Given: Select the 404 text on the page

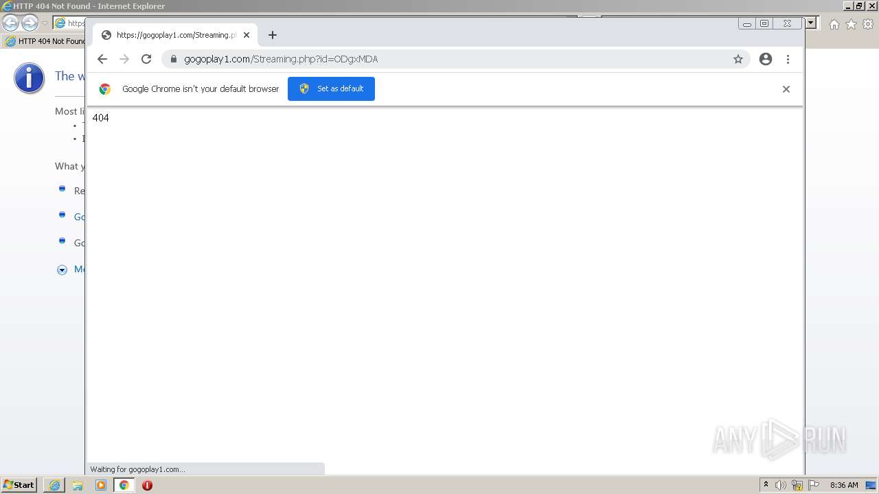Looking at the screenshot, I should [x=100, y=118].
